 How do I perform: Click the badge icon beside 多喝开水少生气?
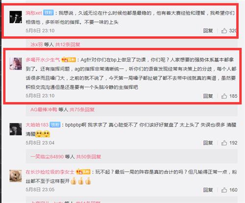pyautogui.click(x=69, y=60)
